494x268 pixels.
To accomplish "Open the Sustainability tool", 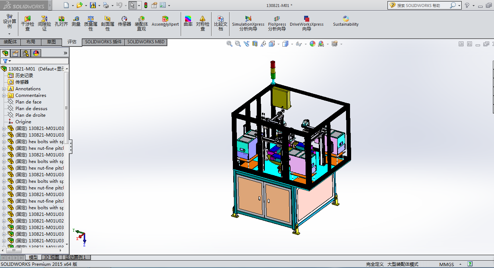I will tap(346, 21).
